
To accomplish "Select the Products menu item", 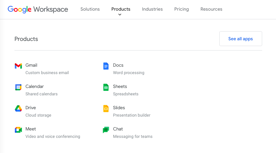I will [x=121, y=9].
